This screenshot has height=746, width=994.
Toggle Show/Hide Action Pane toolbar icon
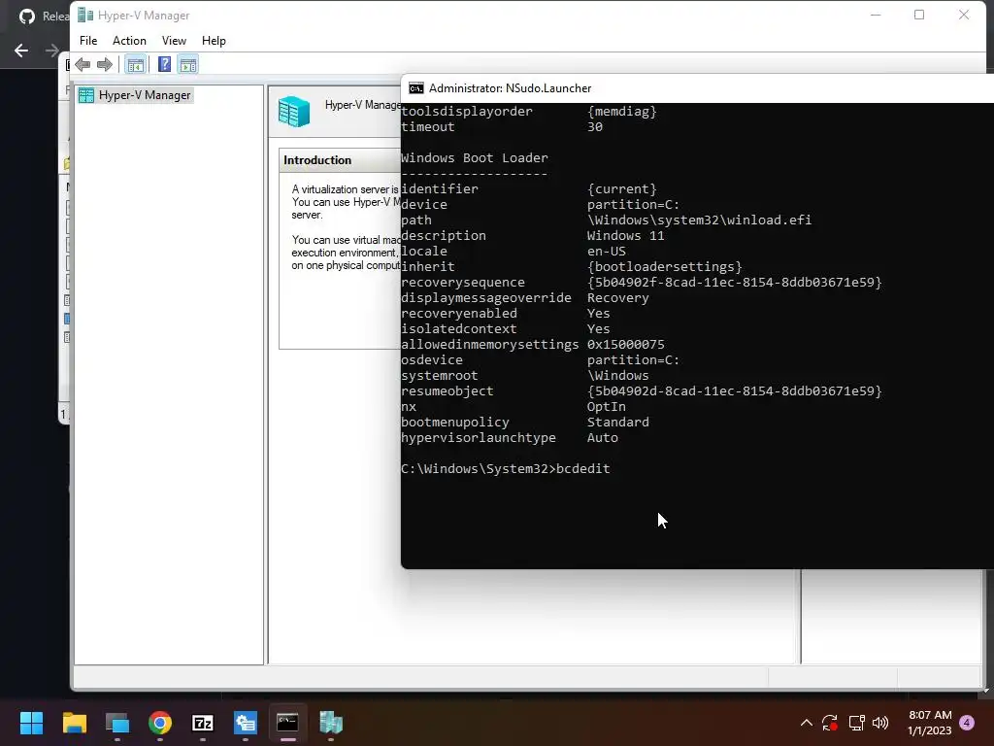[x=188, y=65]
